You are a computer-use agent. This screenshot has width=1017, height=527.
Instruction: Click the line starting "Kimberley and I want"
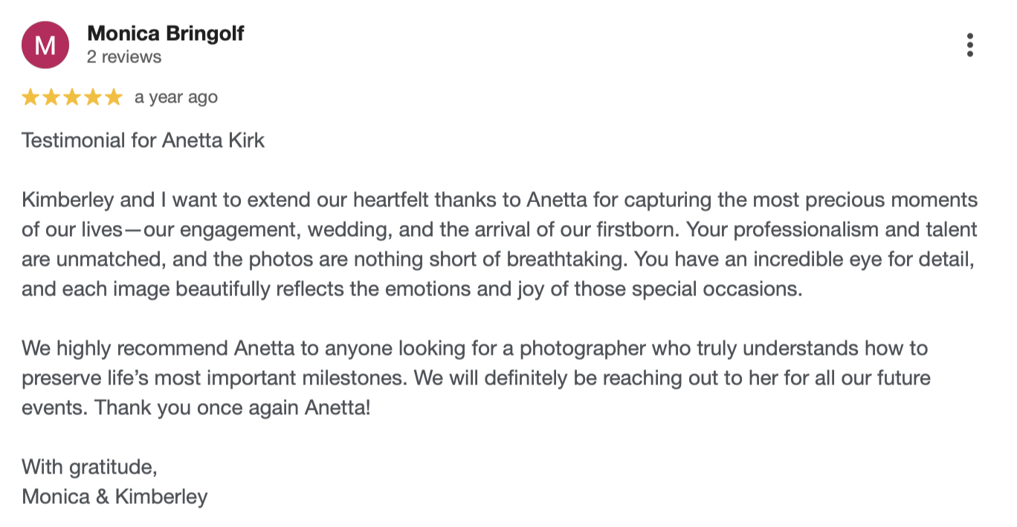[499, 200]
